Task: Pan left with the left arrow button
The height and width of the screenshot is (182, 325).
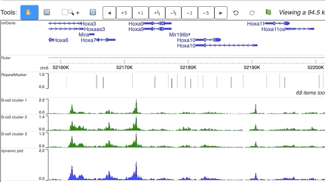Action: tap(109, 13)
